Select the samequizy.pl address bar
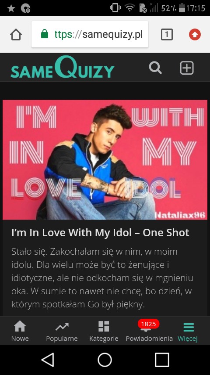This screenshot has width=210, height=375. (90, 34)
